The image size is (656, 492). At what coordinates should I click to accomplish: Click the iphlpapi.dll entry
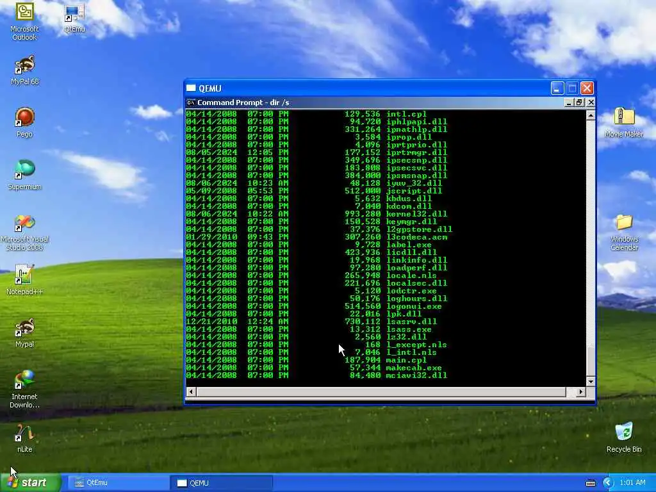click(x=416, y=122)
